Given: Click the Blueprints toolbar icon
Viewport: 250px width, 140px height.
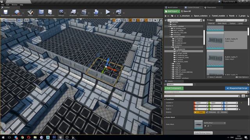Looking at the screenshot, I should pyautogui.click(x=73, y=13).
